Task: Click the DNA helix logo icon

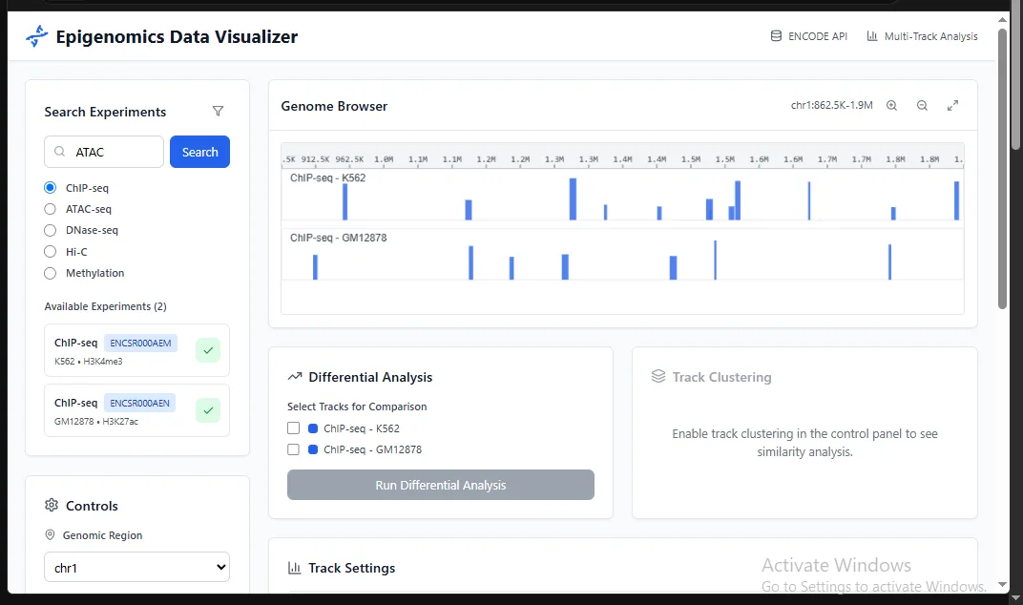Action: coord(36,37)
